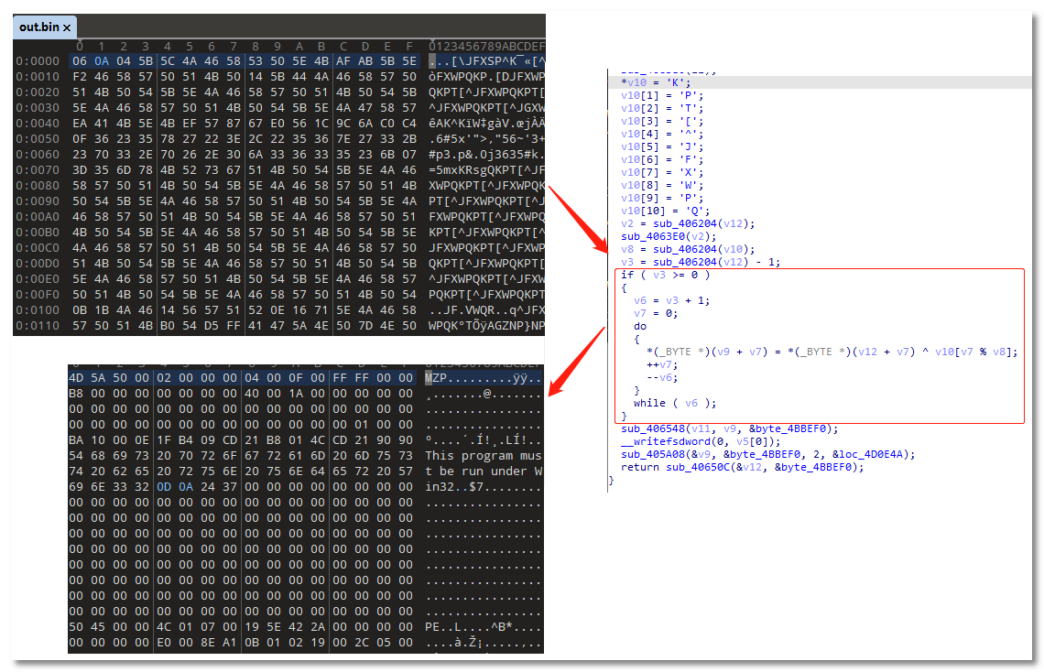Select 'This program mus' ASCII text
Screen dimensions: 1044x672
pos(476,455)
